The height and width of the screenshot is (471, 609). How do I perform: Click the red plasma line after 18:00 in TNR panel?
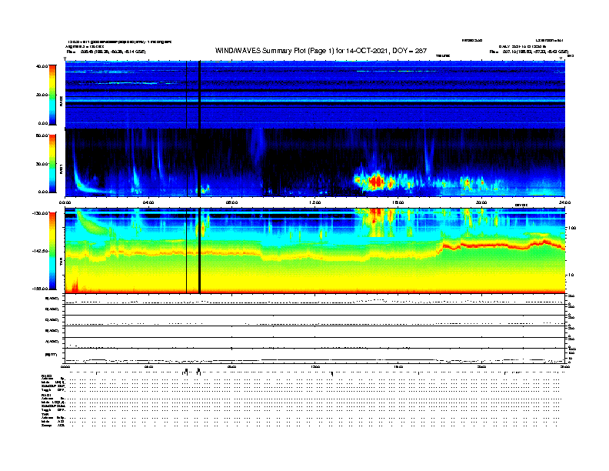coord(504,245)
